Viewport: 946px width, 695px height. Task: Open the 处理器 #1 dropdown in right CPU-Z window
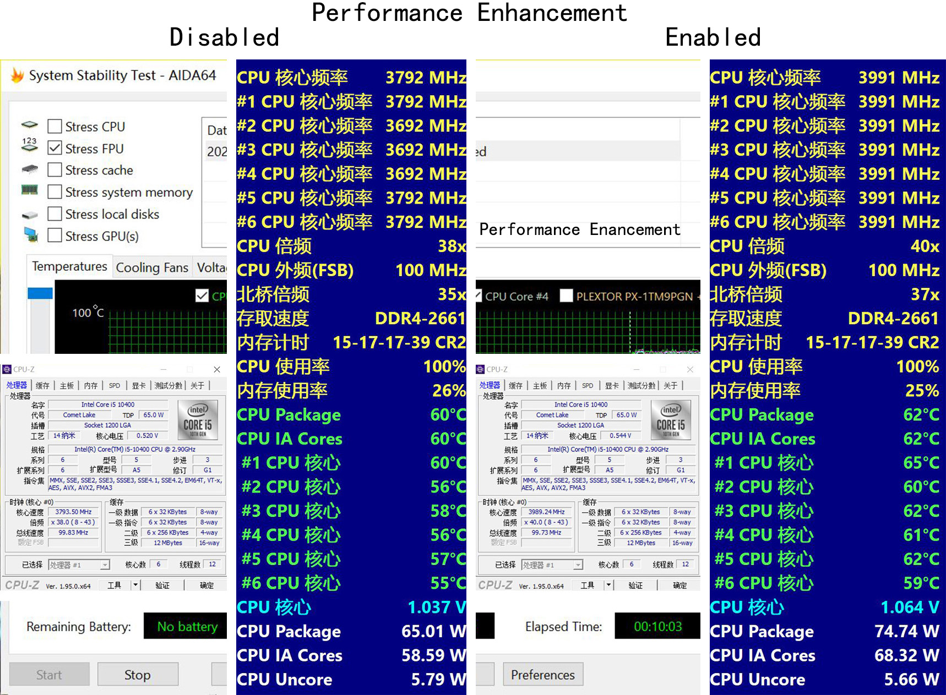[552, 565]
